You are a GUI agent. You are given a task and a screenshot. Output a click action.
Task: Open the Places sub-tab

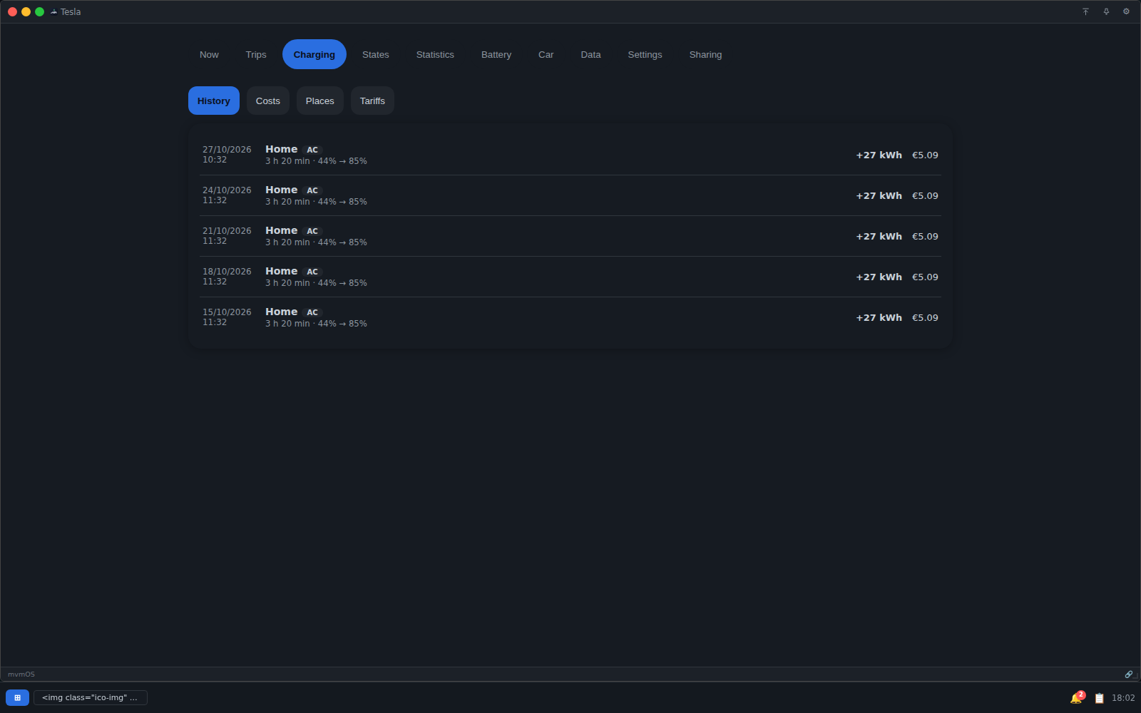click(320, 101)
